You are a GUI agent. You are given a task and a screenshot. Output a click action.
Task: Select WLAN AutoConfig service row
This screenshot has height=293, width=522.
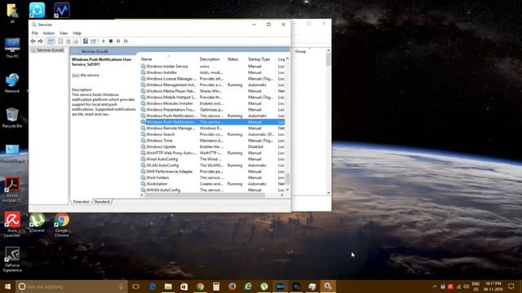212,165
